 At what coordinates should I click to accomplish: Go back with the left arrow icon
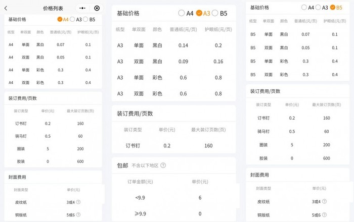pyautogui.click(x=6, y=9)
